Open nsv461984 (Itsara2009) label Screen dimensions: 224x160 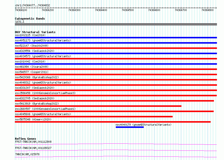point(32,67)
